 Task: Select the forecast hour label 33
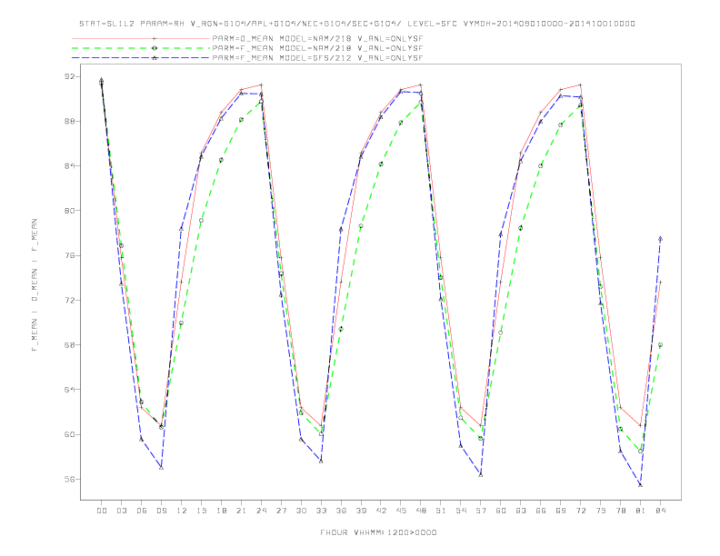click(322, 511)
